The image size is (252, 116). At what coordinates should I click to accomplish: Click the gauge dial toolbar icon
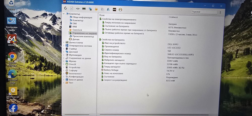pyautogui.click(x=120, y=10)
